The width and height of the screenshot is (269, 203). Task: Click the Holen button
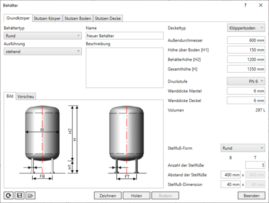(136, 196)
